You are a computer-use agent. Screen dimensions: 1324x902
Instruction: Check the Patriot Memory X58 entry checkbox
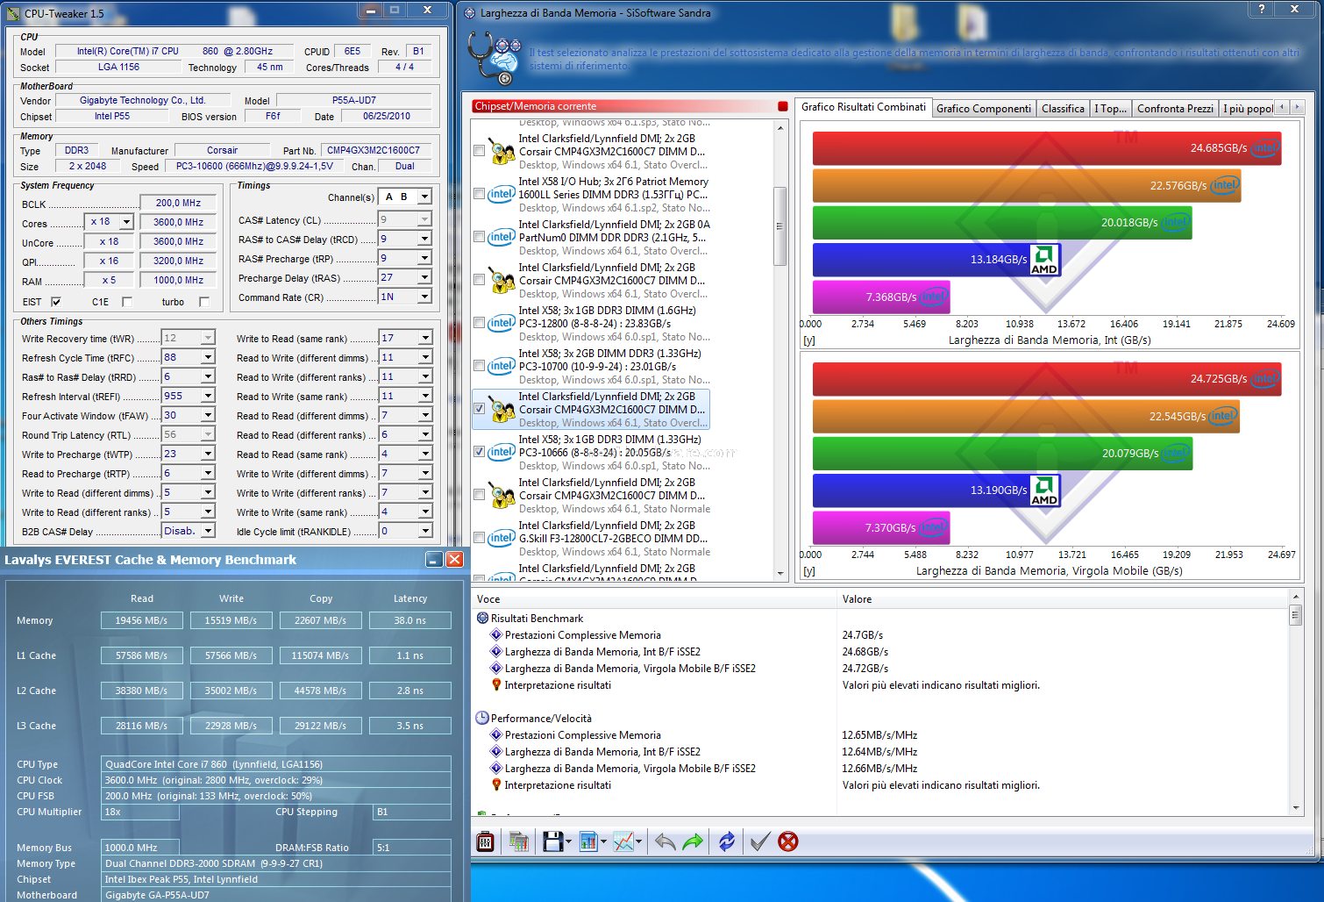coord(479,194)
